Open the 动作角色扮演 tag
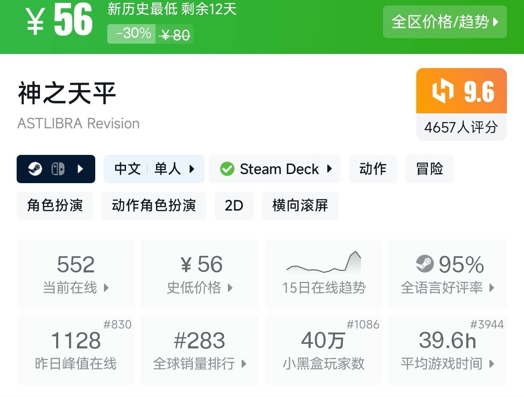 click(x=153, y=206)
